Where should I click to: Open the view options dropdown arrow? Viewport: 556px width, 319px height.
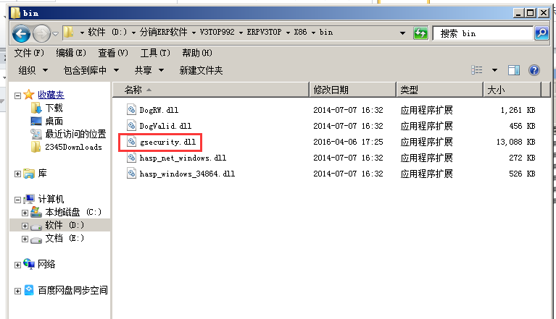pyautogui.click(x=494, y=70)
